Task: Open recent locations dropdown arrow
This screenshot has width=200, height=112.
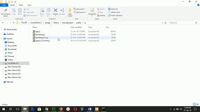Action: tap(10, 23)
